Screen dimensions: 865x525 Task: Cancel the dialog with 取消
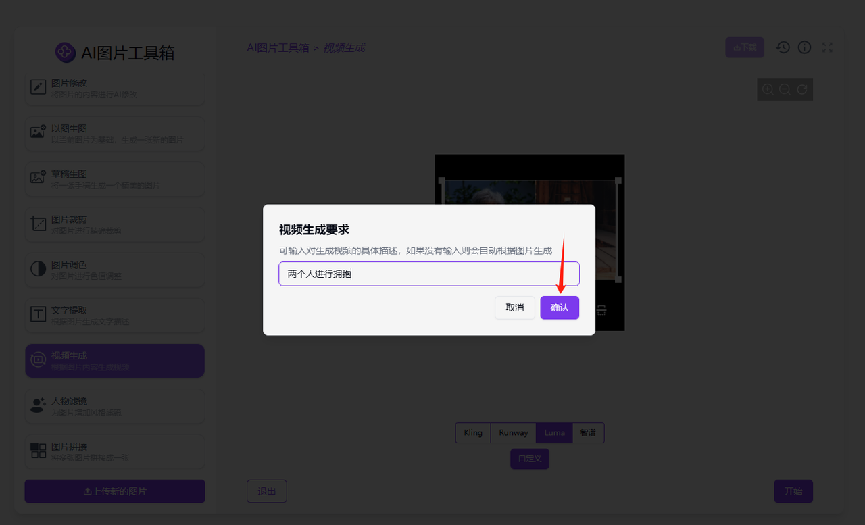pyautogui.click(x=515, y=307)
